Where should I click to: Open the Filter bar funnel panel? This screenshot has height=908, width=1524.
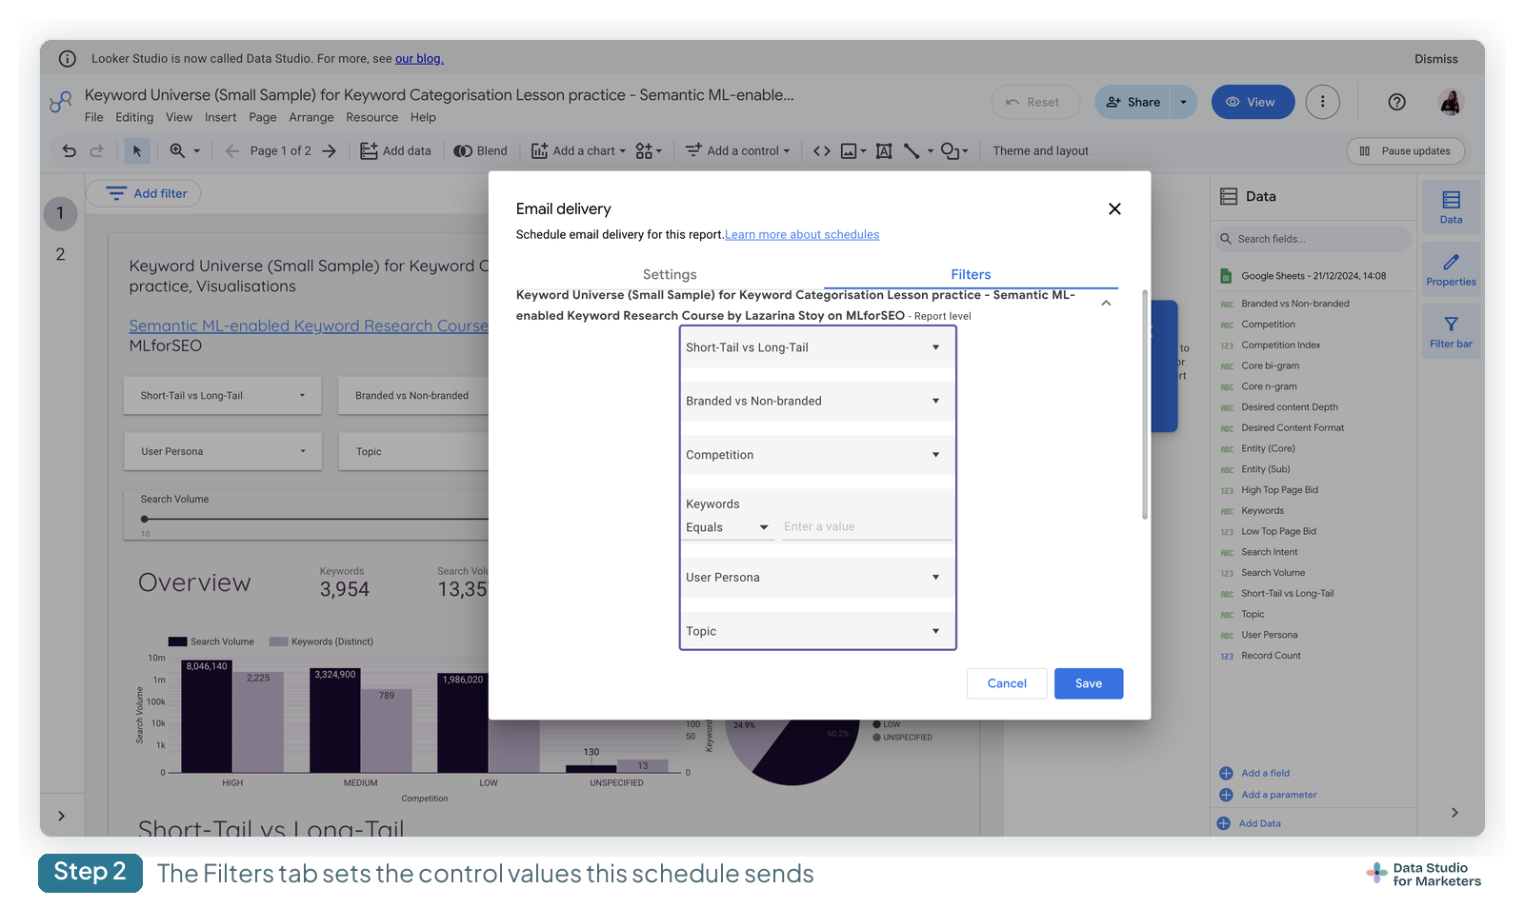point(1452,332)
